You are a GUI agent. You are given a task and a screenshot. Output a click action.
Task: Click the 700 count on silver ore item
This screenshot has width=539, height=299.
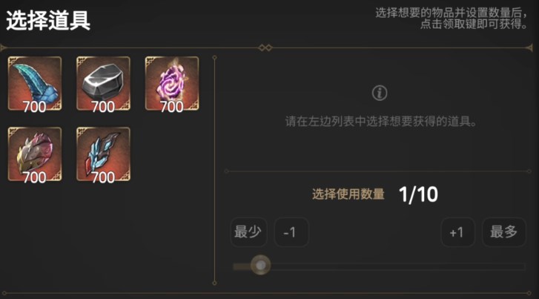click(103, 107)
